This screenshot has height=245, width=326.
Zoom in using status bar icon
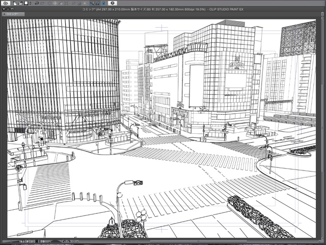[32, 241]
